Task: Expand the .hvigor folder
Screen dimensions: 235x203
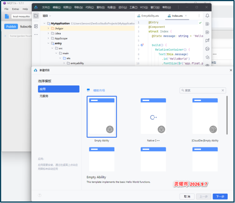Action: (x=48, y=28)
